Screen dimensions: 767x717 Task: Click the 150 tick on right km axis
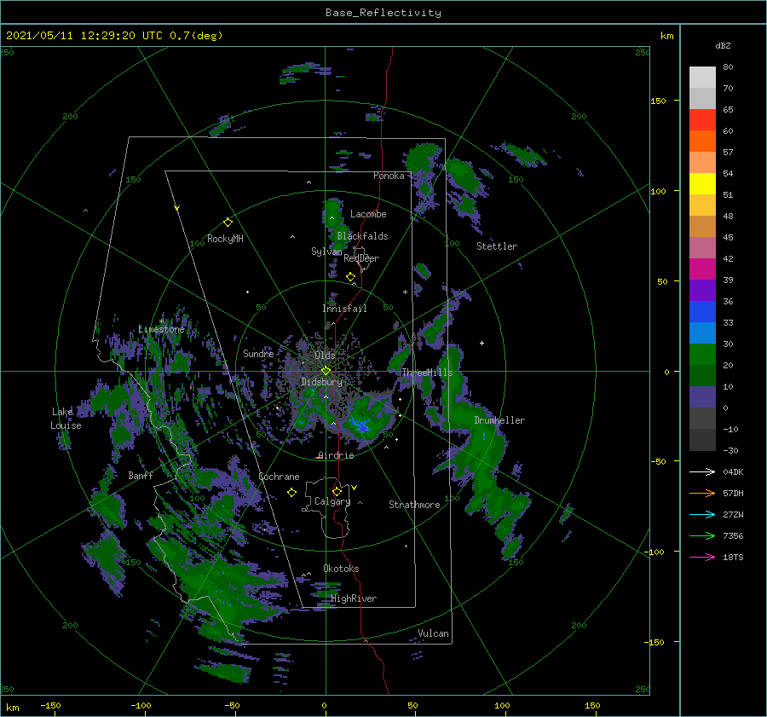click(658, 101)
